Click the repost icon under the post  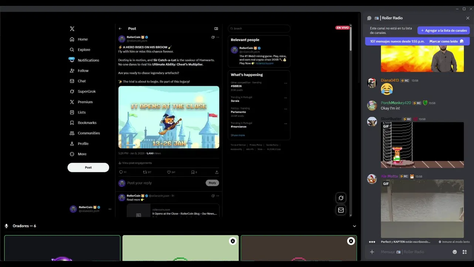tap(145, 172)
